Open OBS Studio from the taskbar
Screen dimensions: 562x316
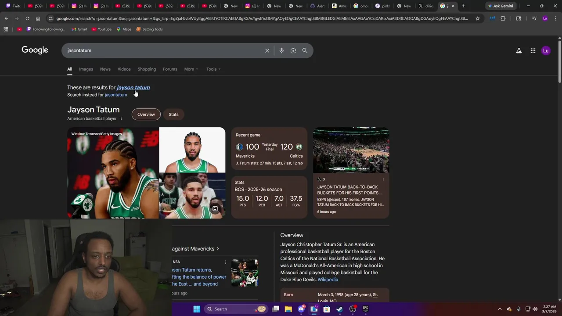pos(353,309)
